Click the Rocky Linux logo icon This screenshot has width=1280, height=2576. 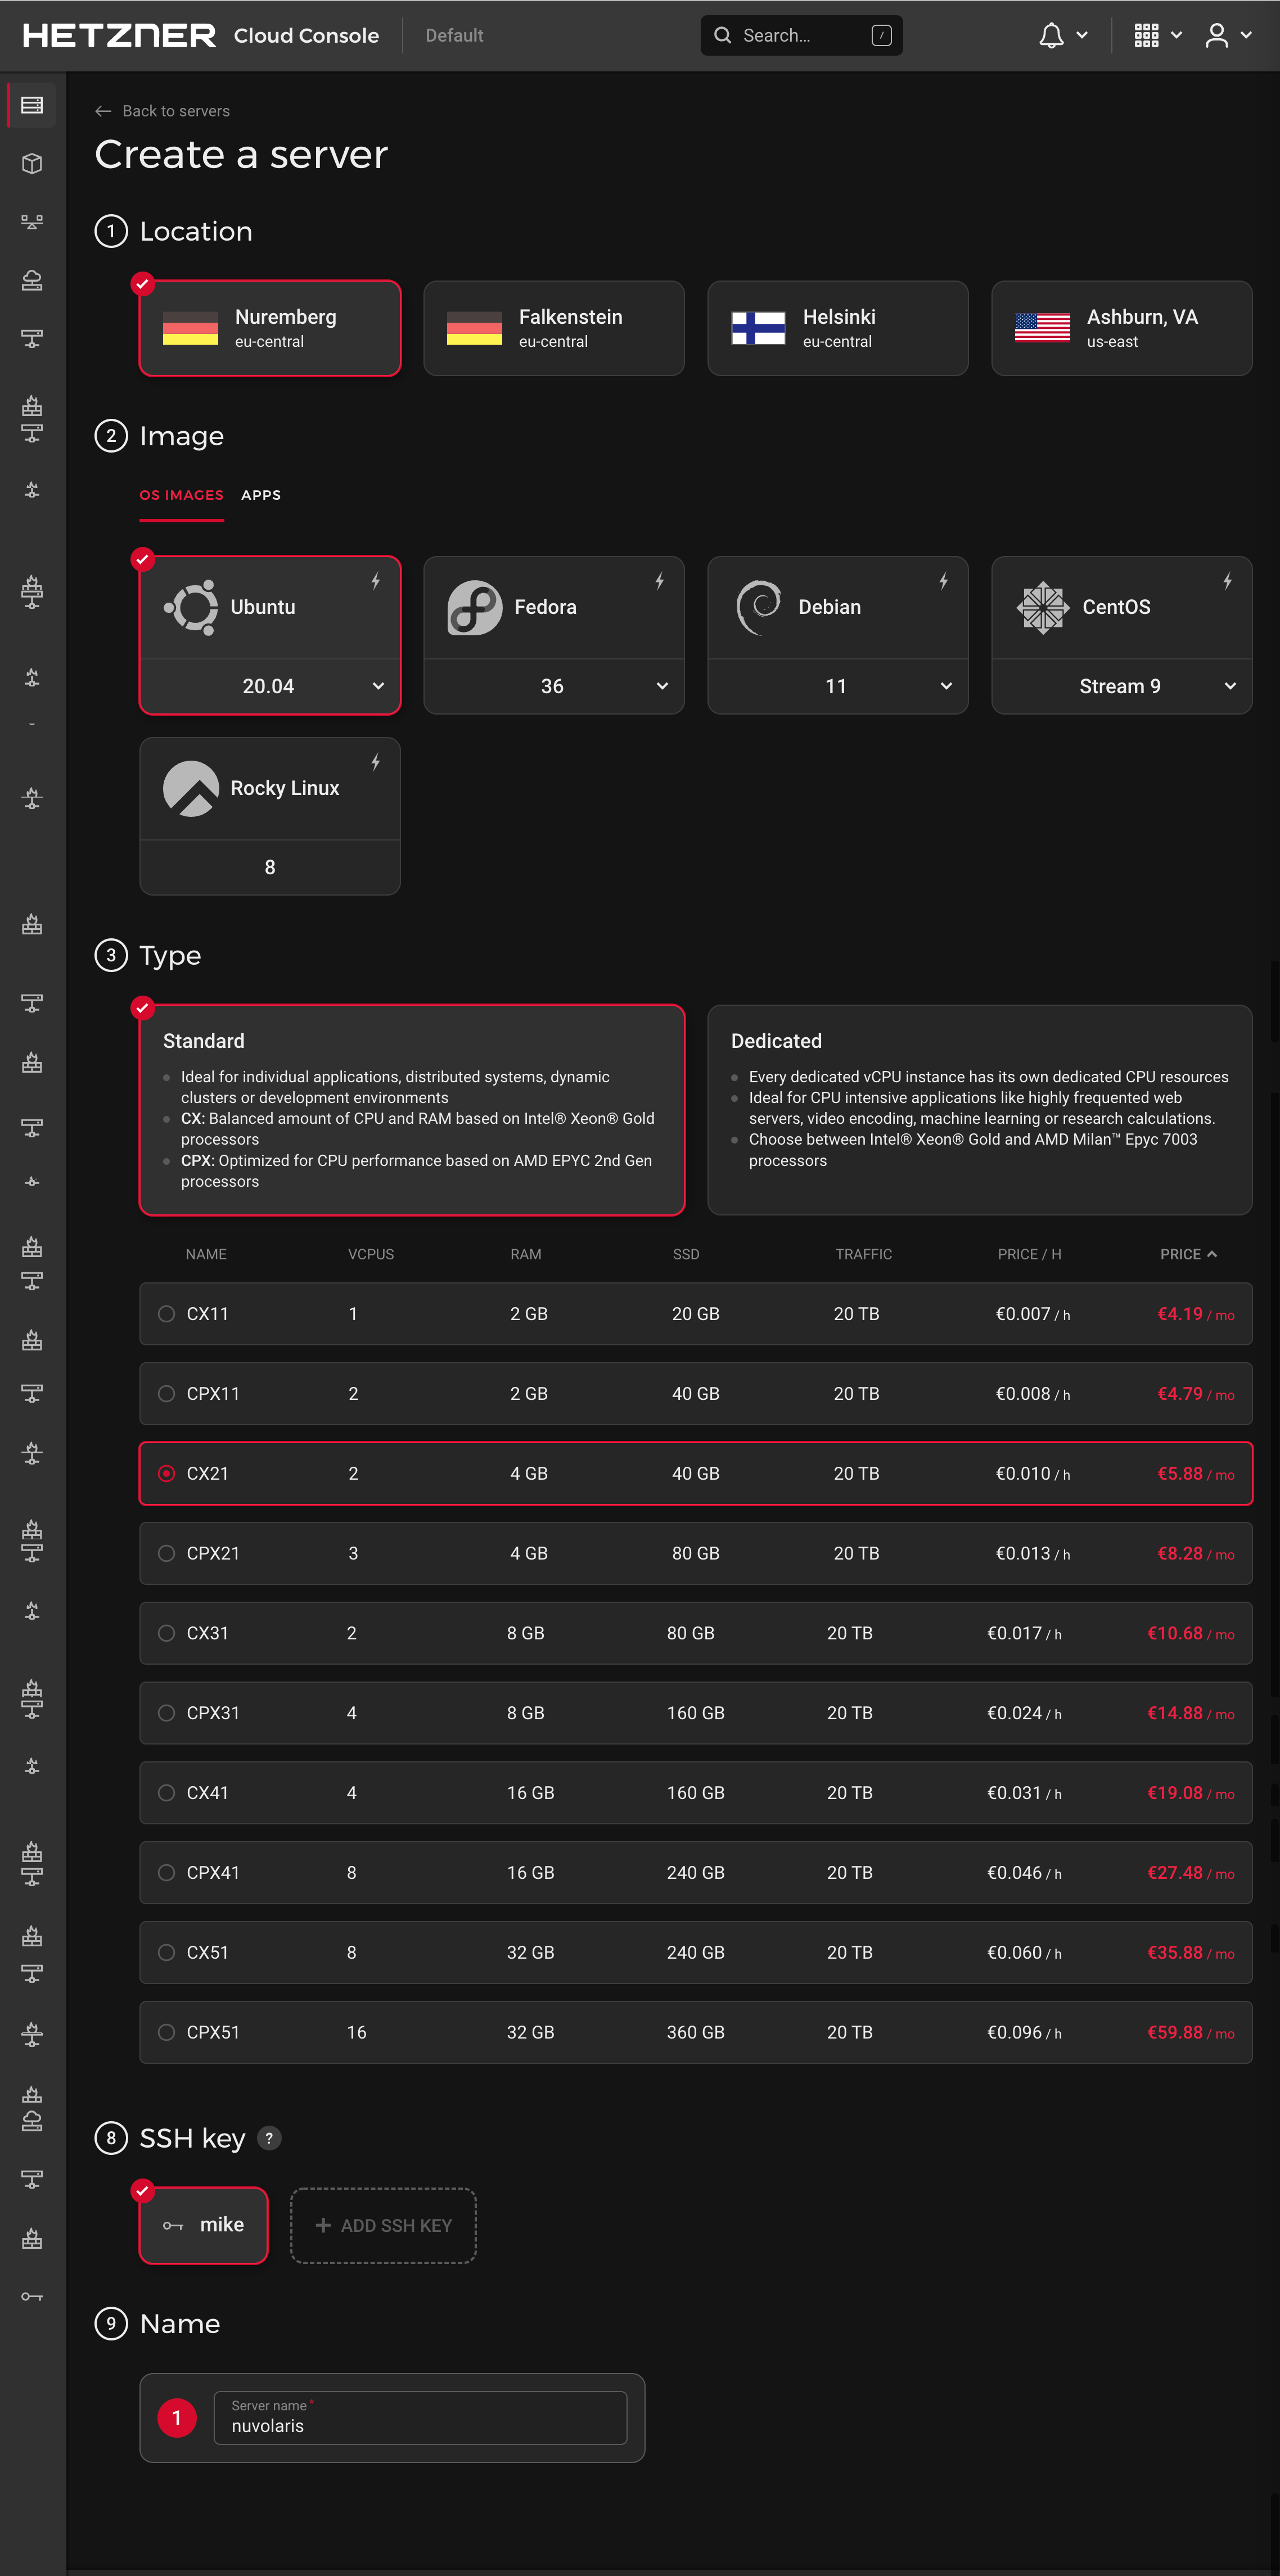click(x=190, y=788)
